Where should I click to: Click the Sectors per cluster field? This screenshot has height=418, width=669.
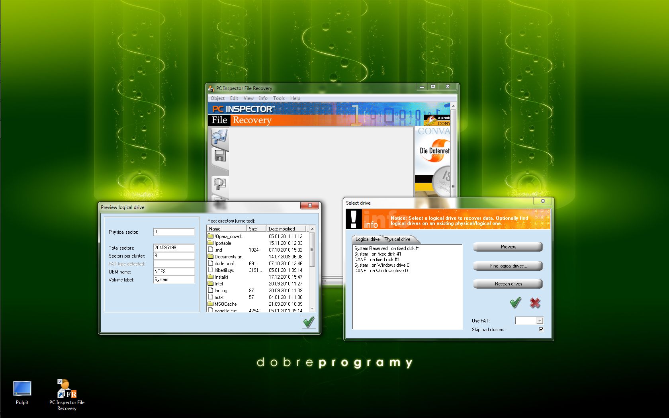click(174, 256)
